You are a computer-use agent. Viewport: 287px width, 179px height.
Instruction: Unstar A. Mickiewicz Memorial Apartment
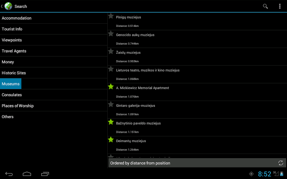click(111, 87)
